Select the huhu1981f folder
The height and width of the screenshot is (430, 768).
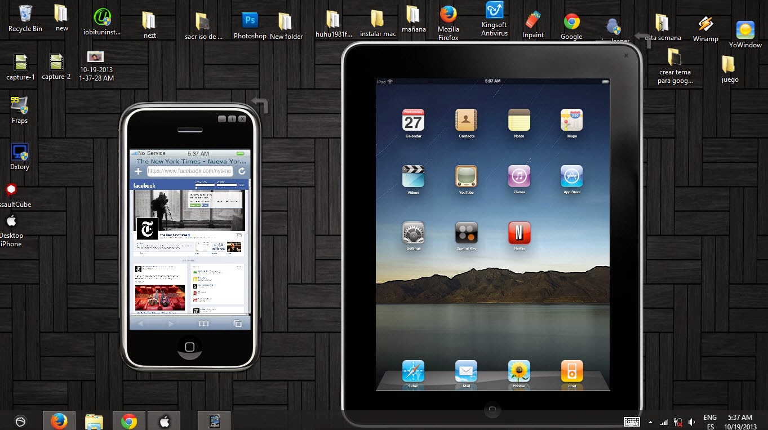(332, 24)
